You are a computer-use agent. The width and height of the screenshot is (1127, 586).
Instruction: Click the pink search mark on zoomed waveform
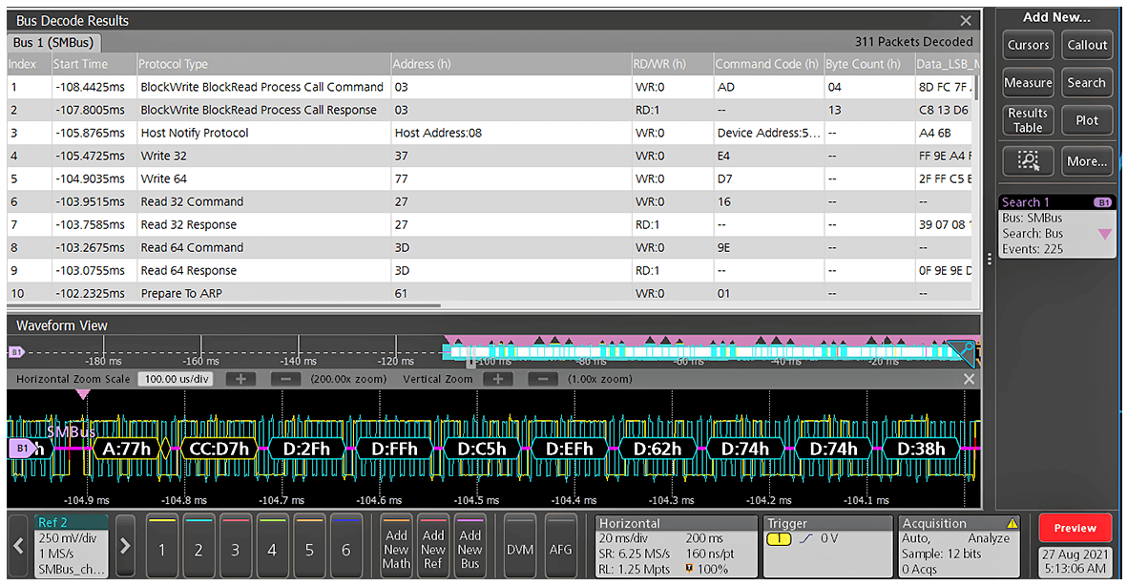(83, 395)
